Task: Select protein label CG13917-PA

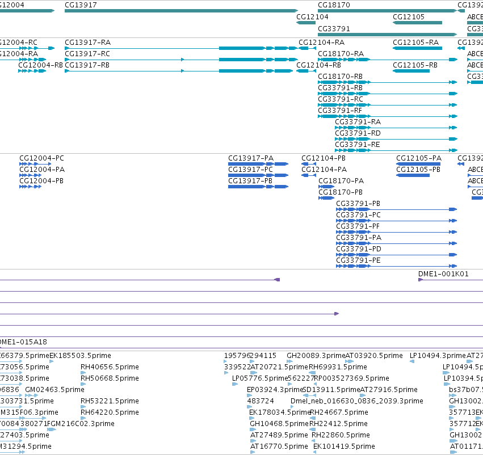Action: click(251, 158)
